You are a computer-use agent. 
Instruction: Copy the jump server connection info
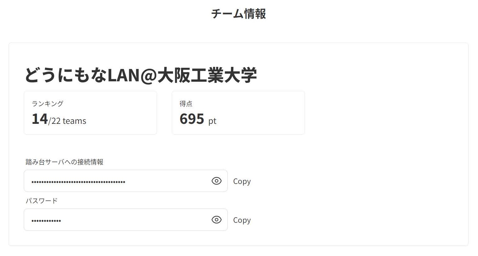tap(242, 181)
